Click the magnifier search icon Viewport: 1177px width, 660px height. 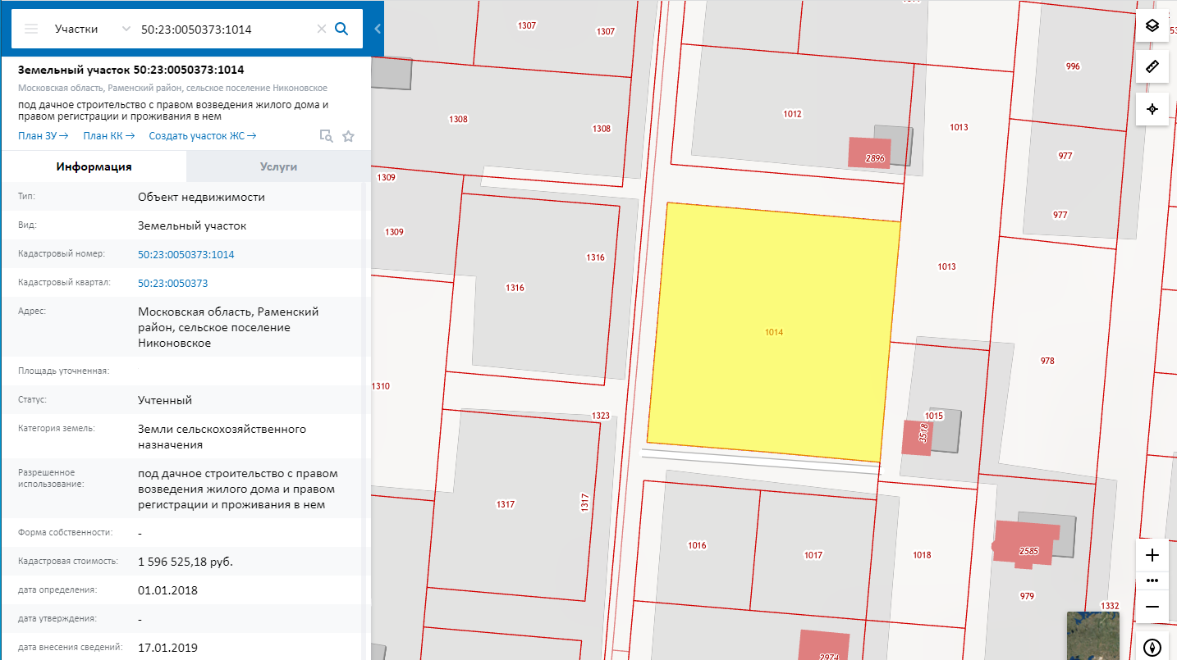pyautogui.click(x=342, y=29)
